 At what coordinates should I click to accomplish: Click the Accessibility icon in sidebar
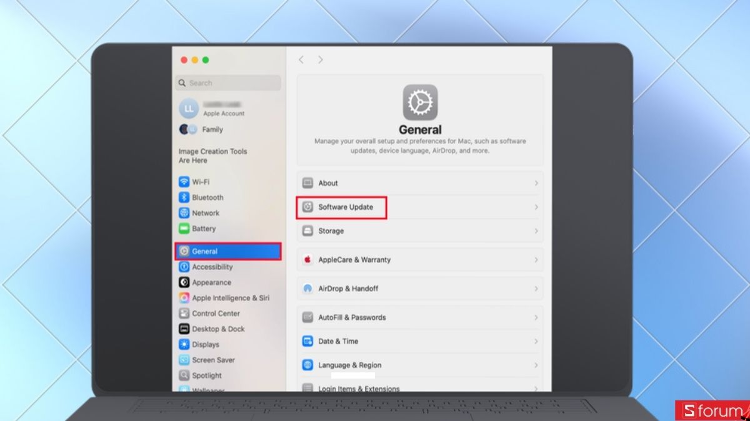[184, 267]
